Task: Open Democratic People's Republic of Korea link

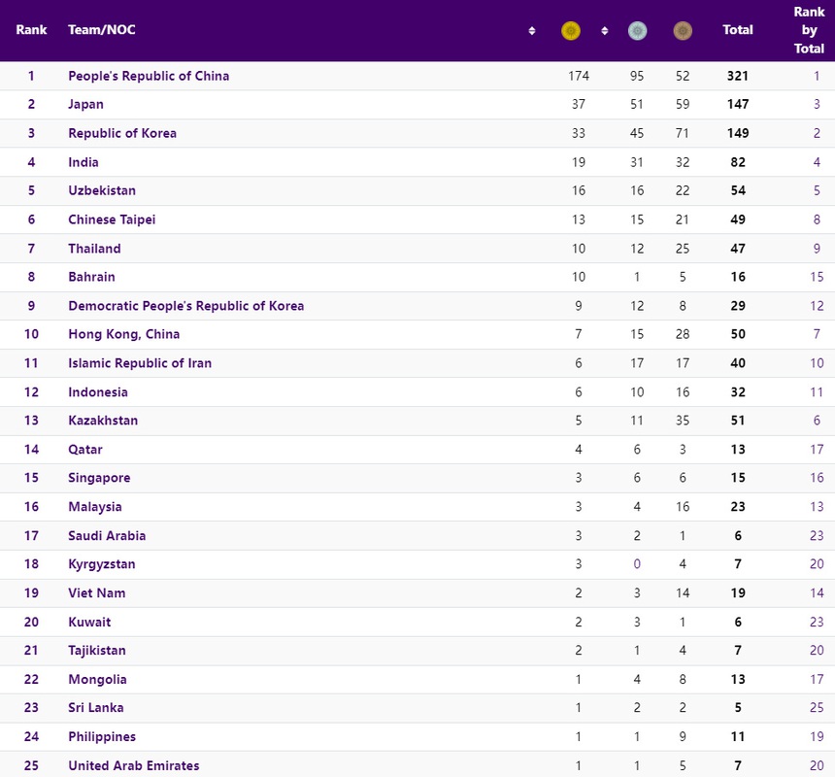Action: pyautogui.click(x=185, y=306)
